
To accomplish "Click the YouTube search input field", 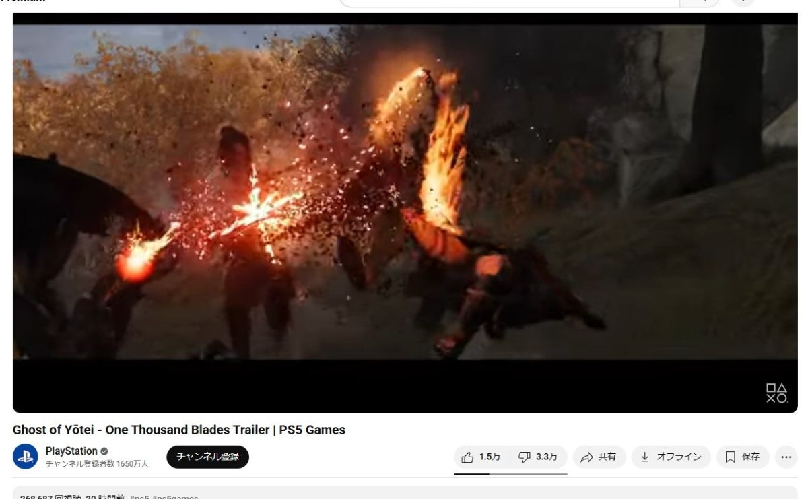I will [x=510, y=3].
